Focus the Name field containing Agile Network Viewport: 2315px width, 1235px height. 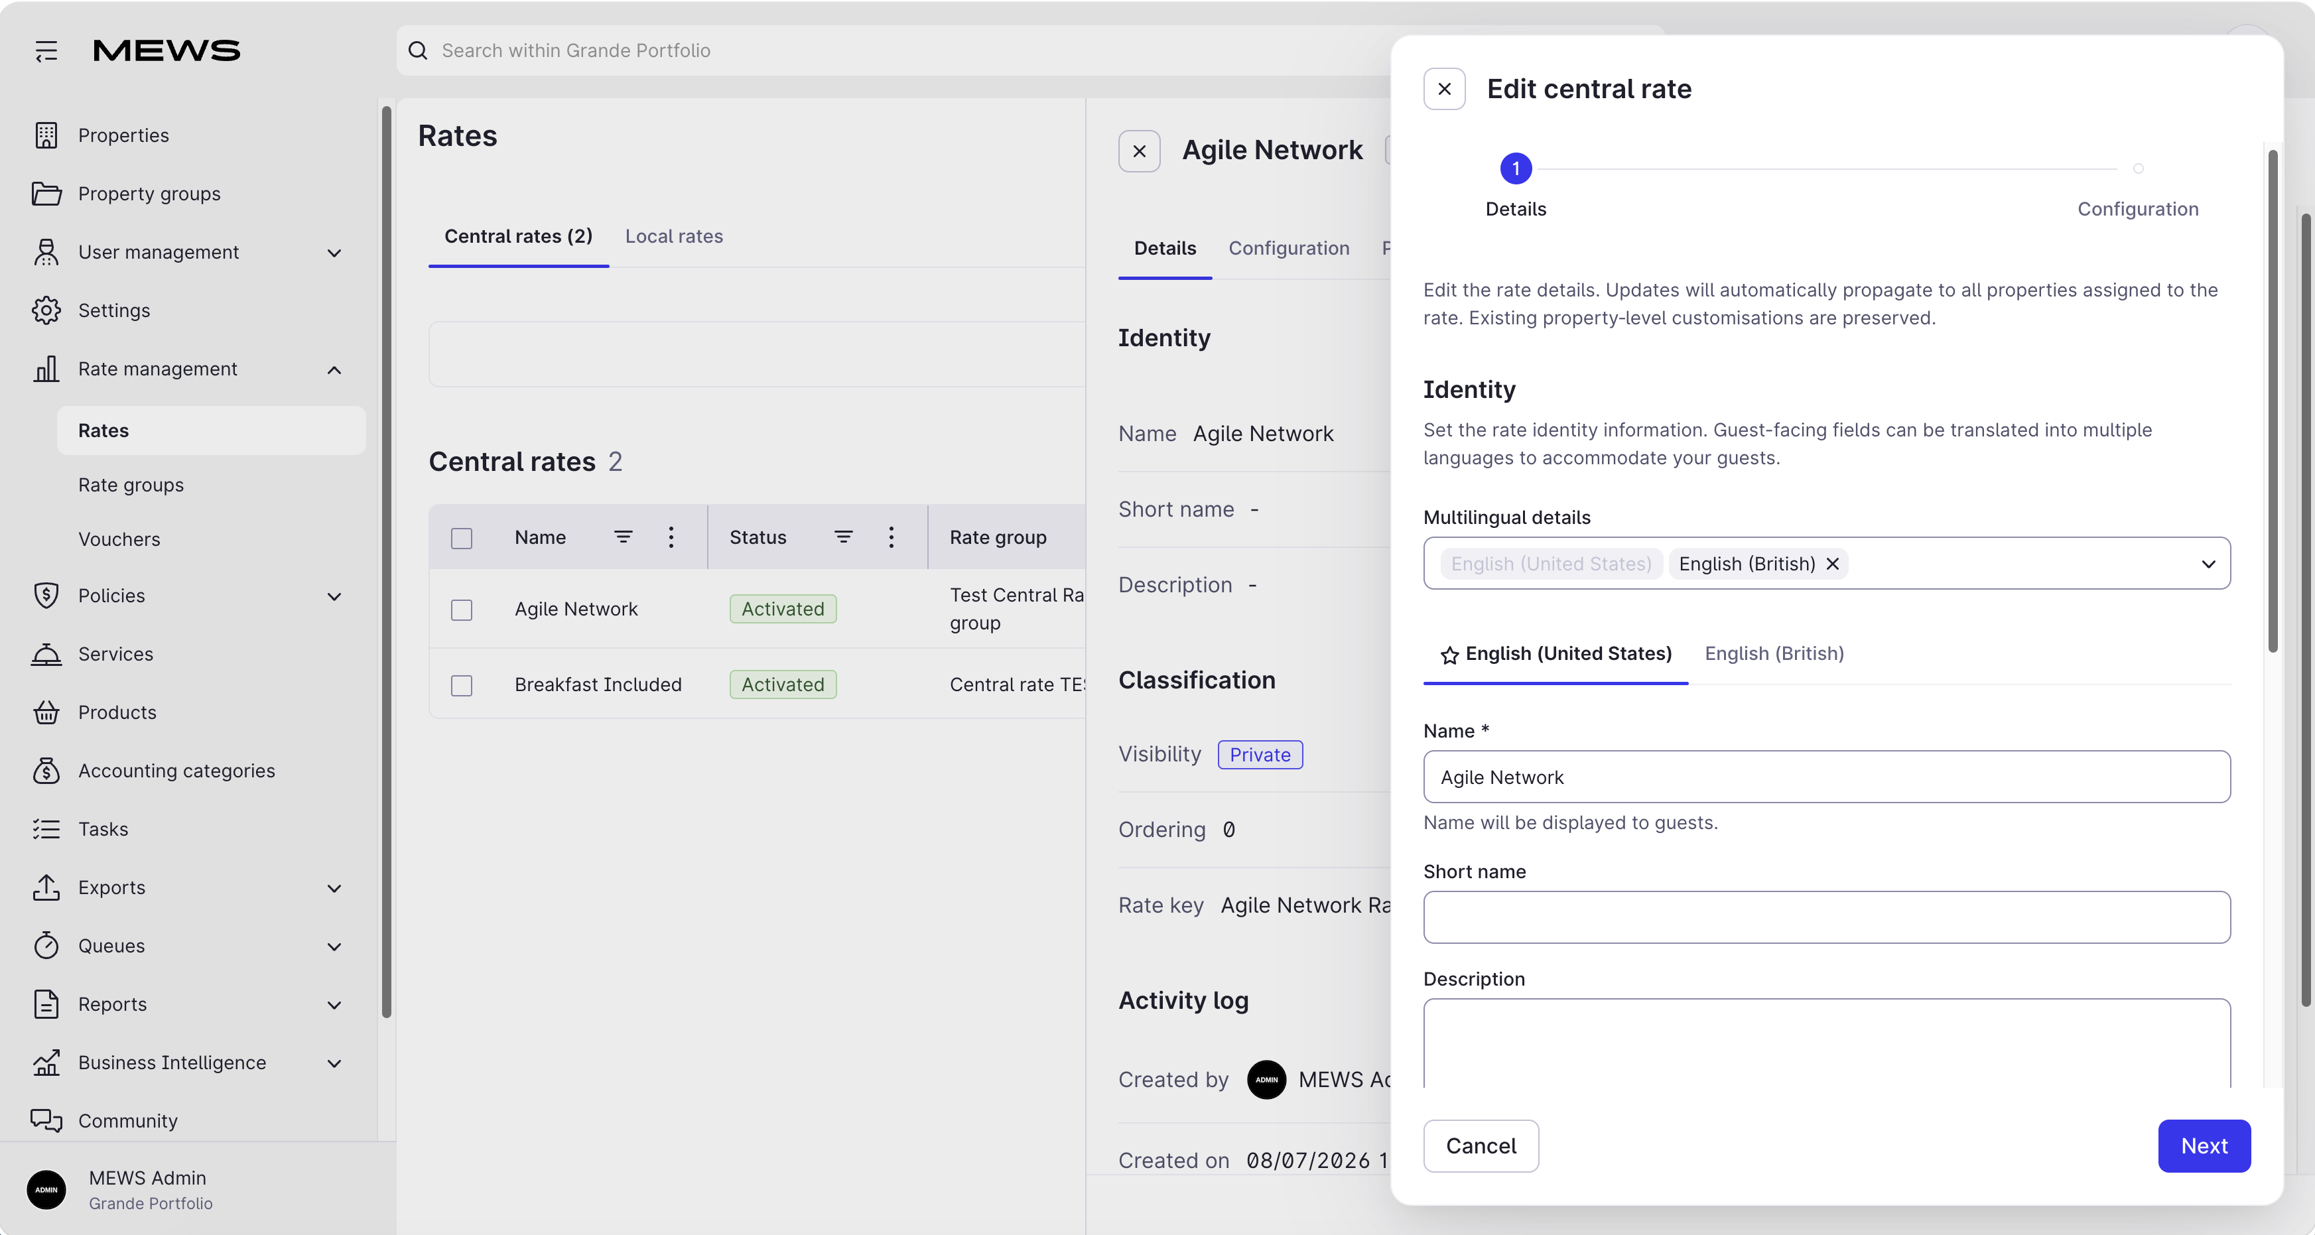1826,777
